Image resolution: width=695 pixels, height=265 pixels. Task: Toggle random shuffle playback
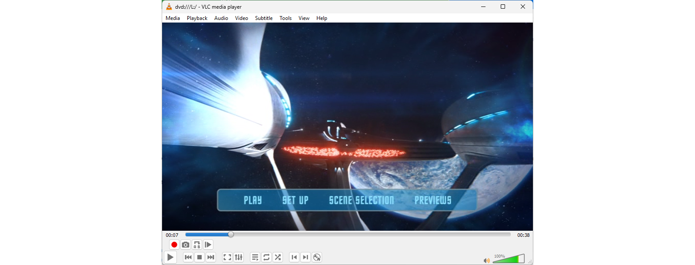278,257
